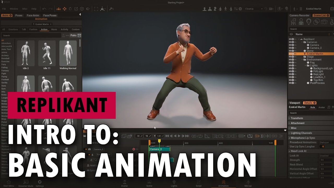Select the Custom animation filter
334x188 pixels.
click(x=76, y=30)
